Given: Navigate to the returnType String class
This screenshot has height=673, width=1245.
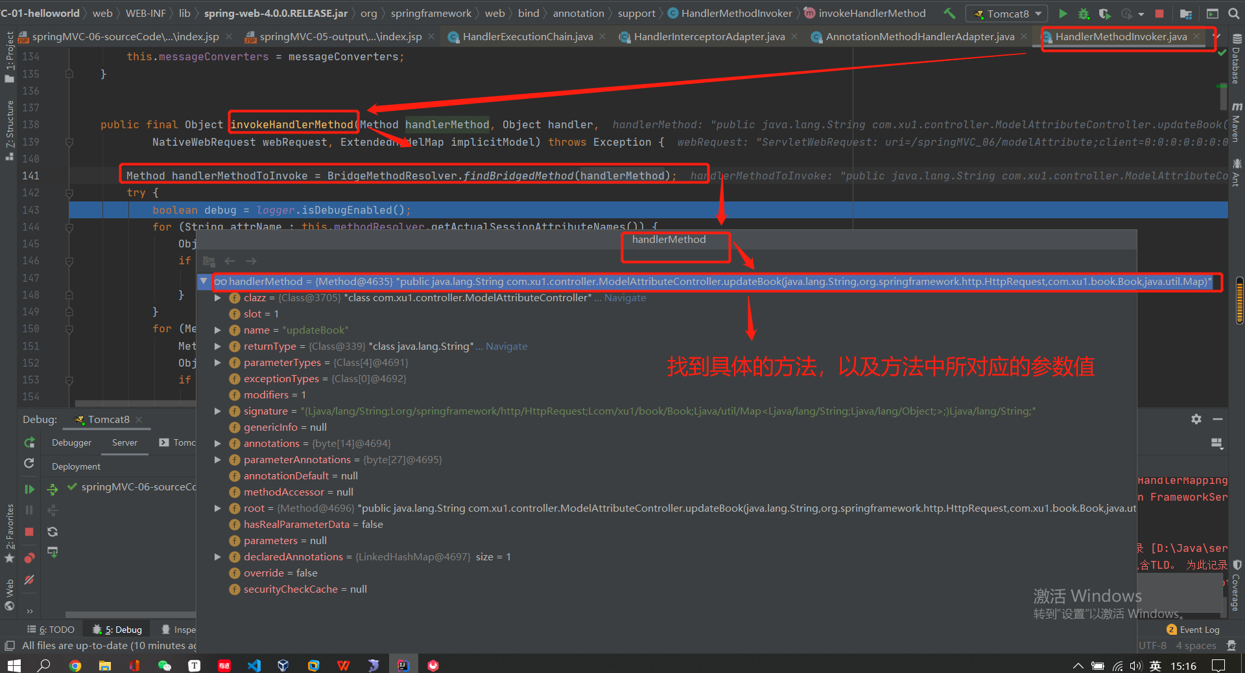Looking at the screenshot, I should pyautogui.click(x=506, y=347).
